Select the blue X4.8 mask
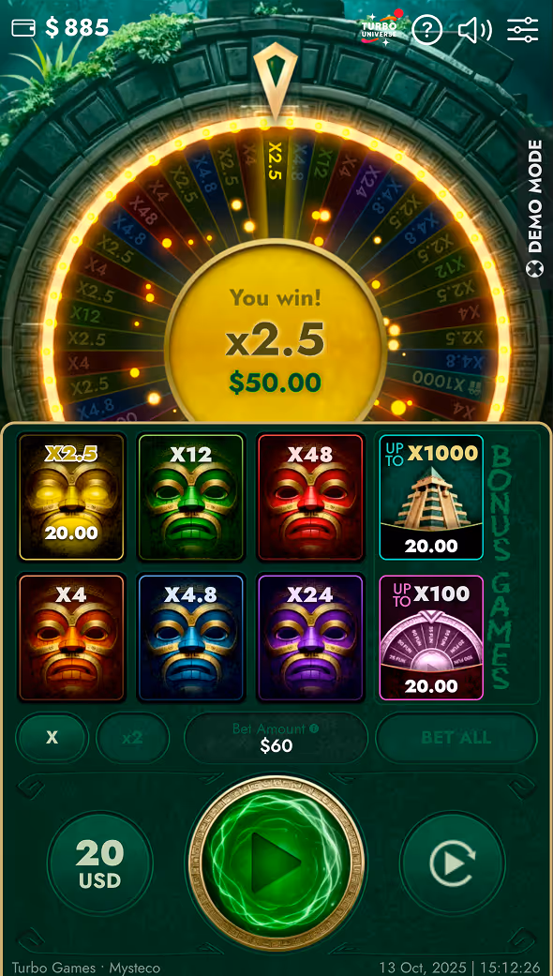Image resolution: width=553 pixels, height=976 pixels. tap(191, 638)
